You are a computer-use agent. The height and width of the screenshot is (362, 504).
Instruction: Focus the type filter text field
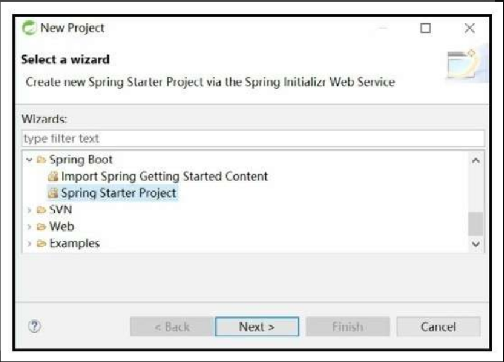tap(253, 138)
